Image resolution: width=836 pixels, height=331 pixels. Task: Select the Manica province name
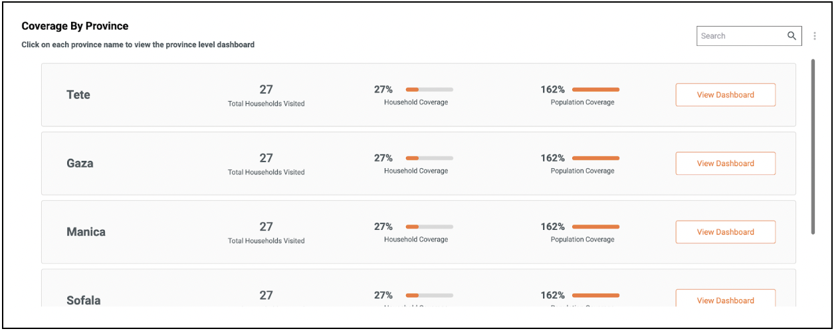pos(86,232)
